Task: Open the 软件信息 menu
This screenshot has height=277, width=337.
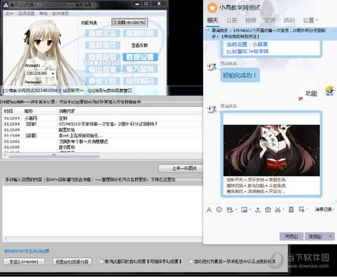Action: pos(61,13)
